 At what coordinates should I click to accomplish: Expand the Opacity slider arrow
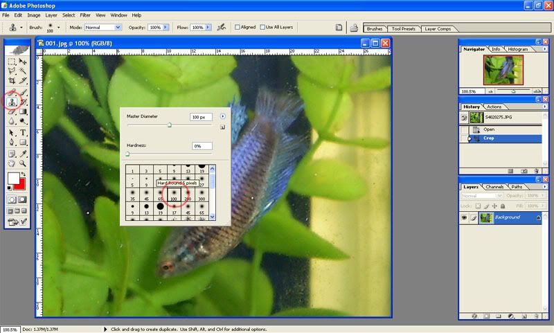[x=166, y=28]
